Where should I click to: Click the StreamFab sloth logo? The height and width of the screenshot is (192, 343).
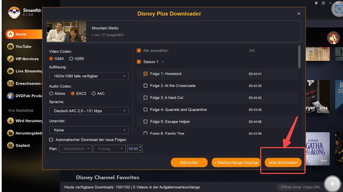[14, 12]
